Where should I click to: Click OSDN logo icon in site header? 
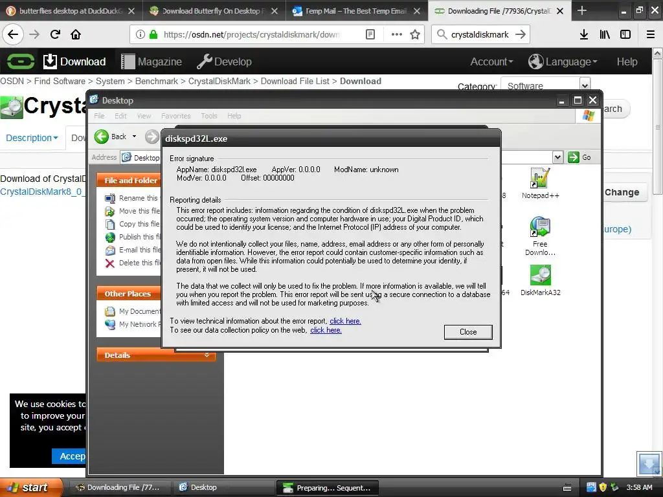coord(20,61)
